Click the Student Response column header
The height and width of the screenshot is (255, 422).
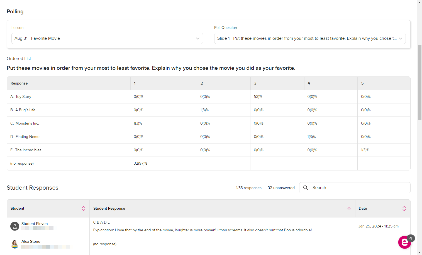(x=222, y=209)
